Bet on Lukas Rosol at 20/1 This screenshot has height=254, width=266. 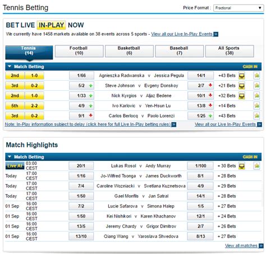[x=81, y=166]
